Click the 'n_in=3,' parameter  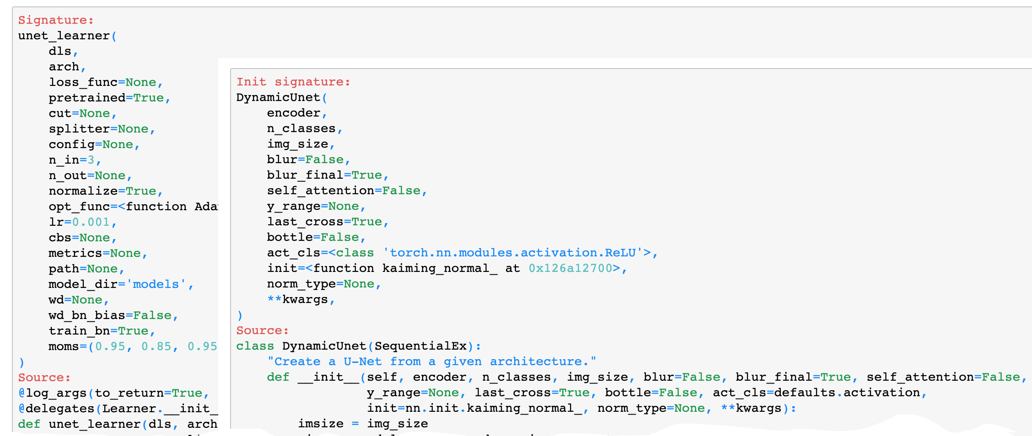point(75,160)
